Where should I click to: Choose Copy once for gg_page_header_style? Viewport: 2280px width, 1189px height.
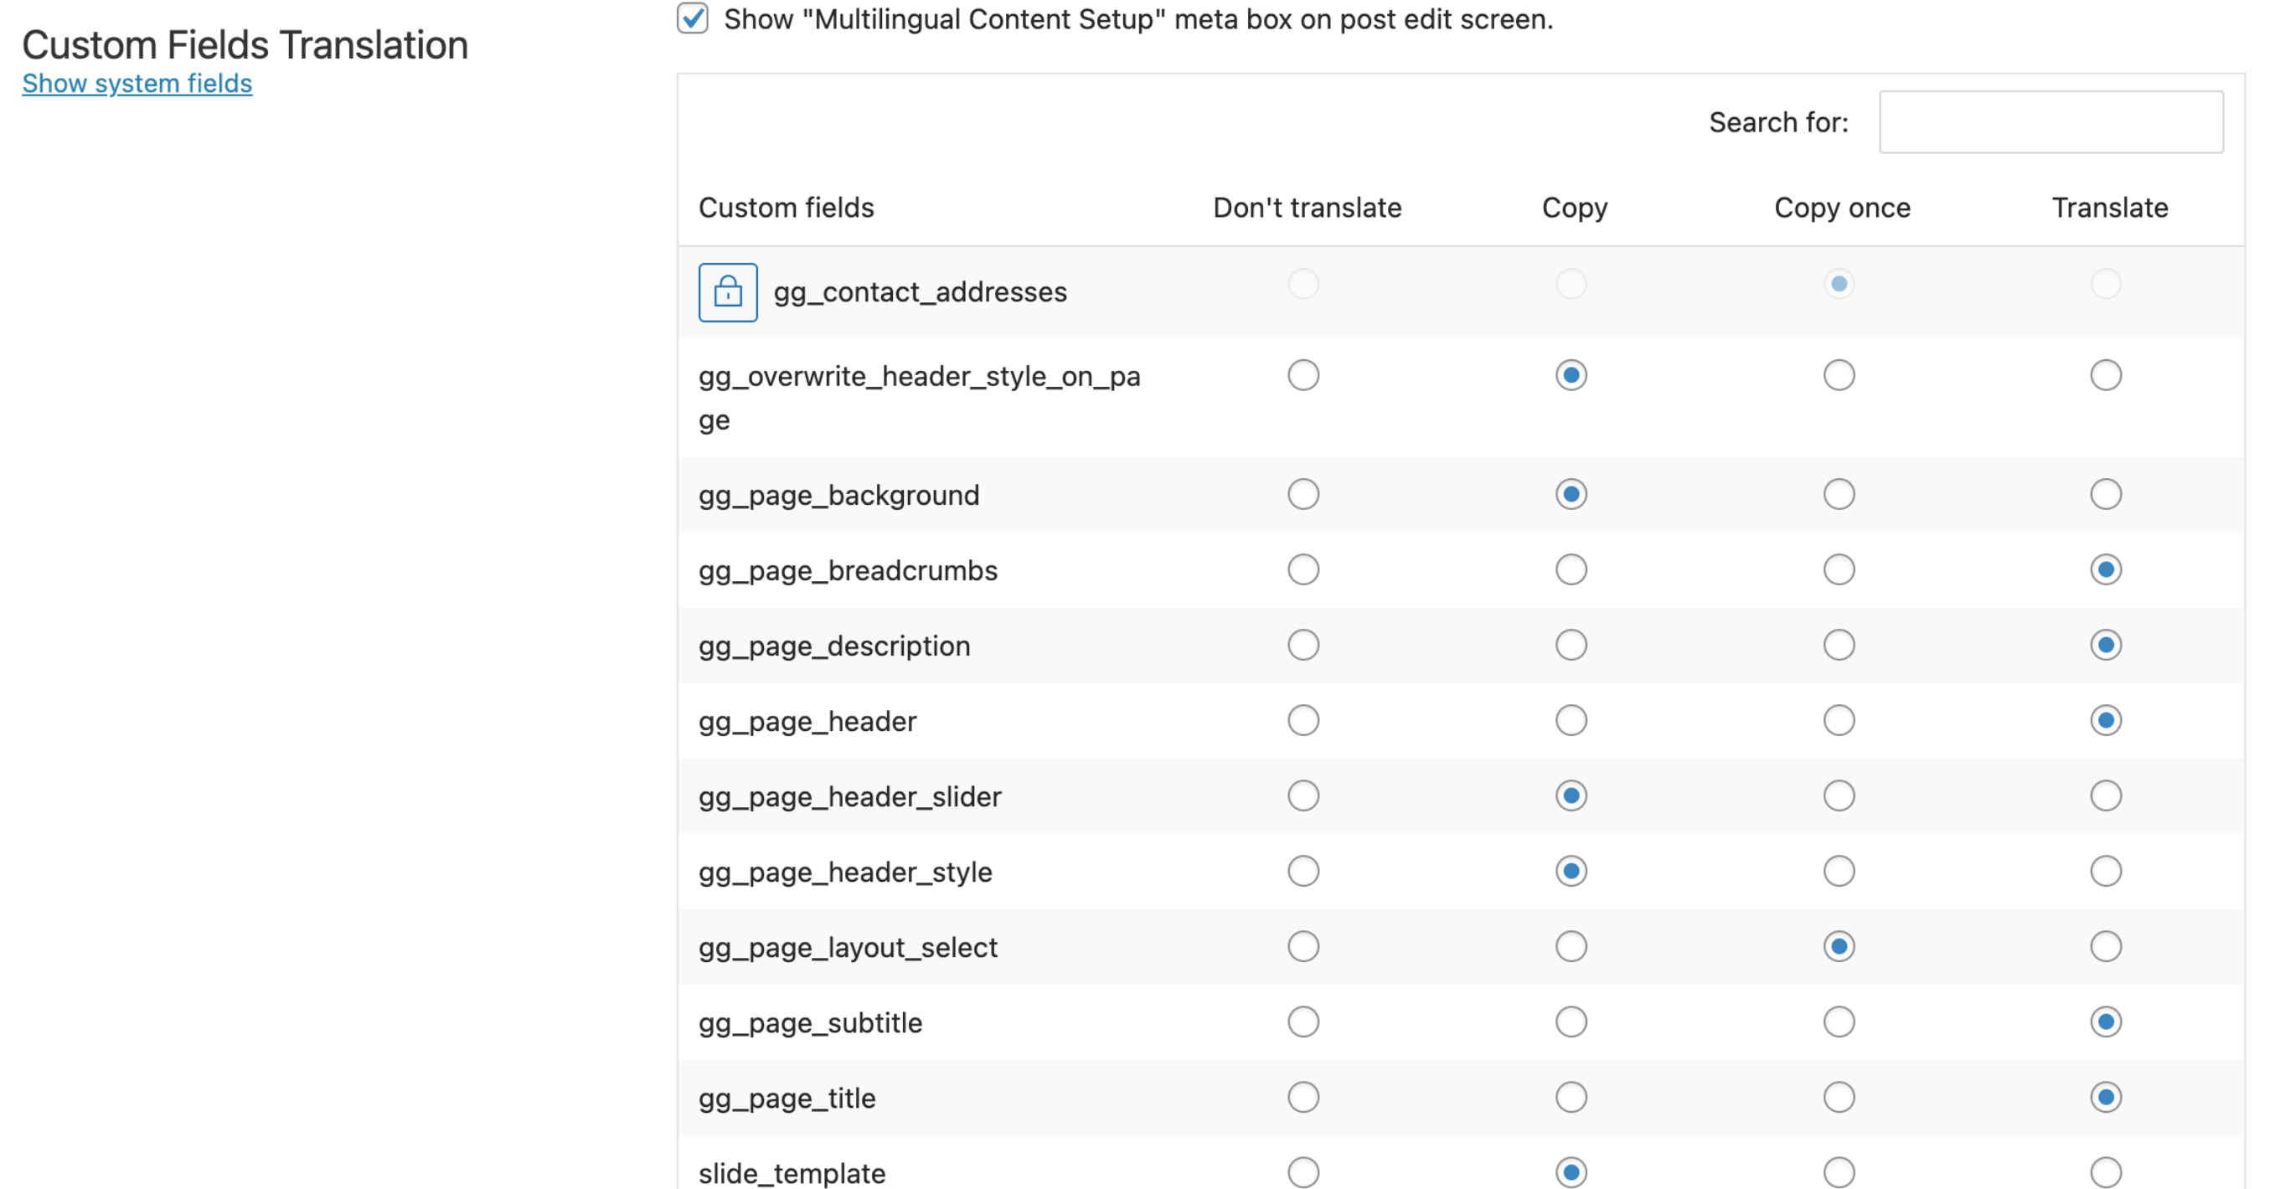tap(1839, 872)
